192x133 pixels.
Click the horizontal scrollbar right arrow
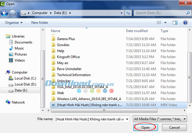click(x=185, y=110)
